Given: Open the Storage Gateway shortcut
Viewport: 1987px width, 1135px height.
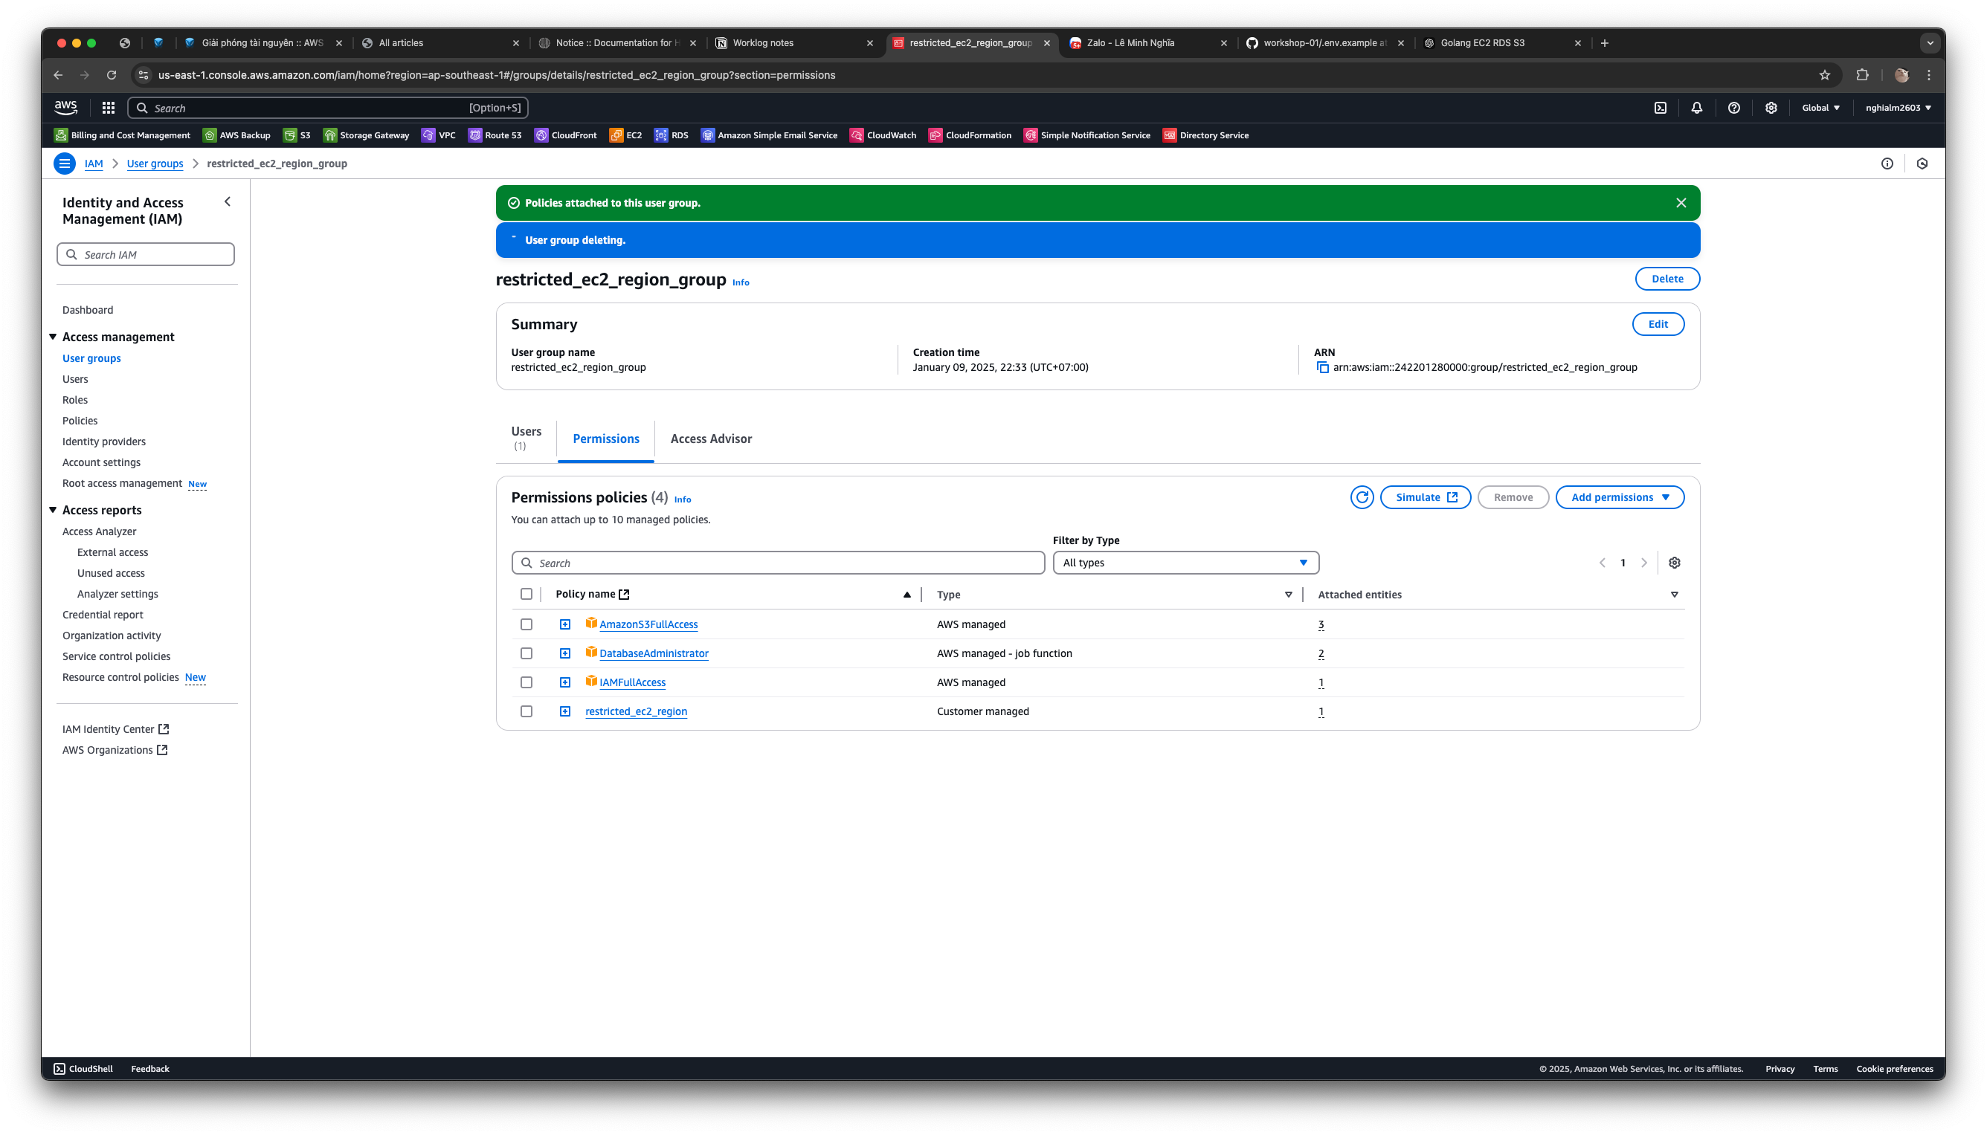Looking at the screenshot, I should [x=367, y=135].
